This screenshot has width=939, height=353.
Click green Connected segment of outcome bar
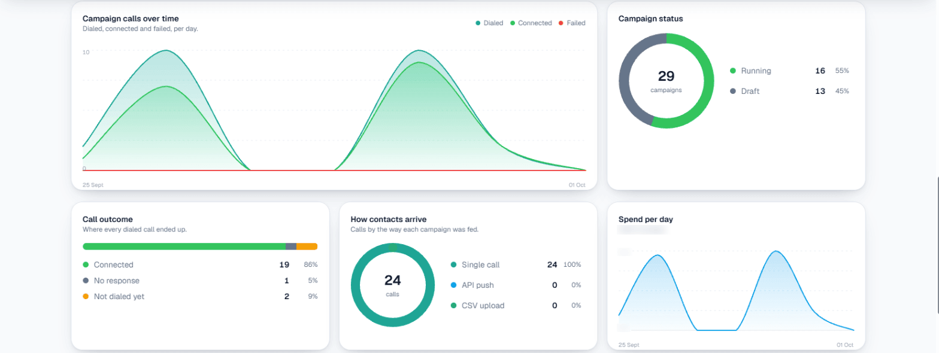[184, 247]
